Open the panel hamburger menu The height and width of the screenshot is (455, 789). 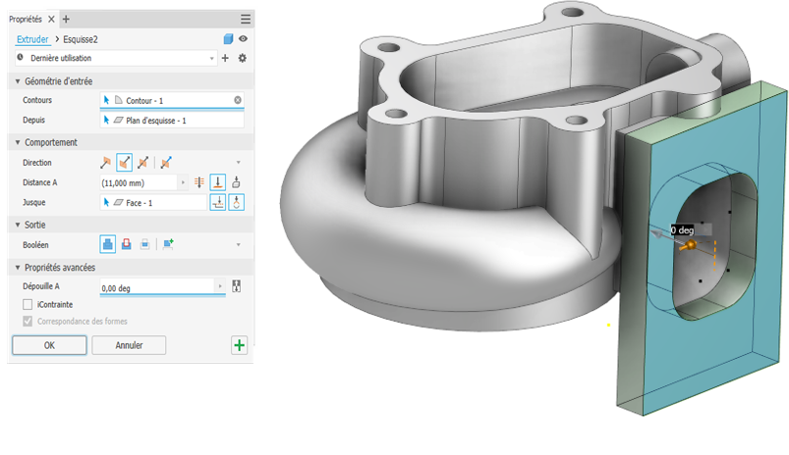pos(245,19)
